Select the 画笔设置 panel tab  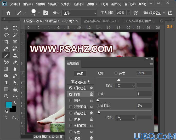tap(73, 63)
